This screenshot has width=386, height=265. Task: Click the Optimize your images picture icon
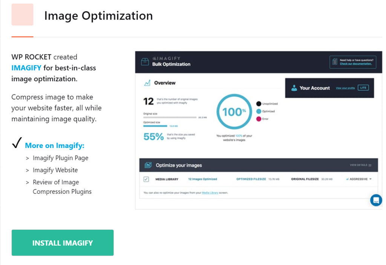tap(148, 165)
